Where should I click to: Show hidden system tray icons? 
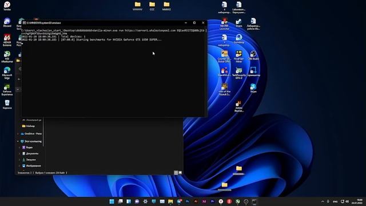point(323,201)
